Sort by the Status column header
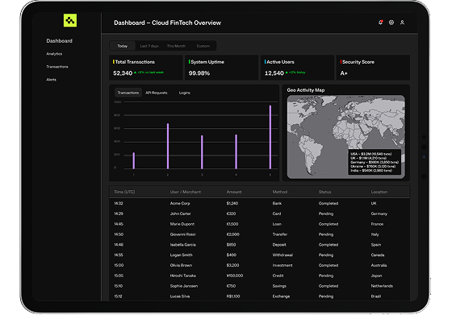Image resolution: width=452 pixels, height=315 pixels. pyautogui.click(x=324, y=192)
